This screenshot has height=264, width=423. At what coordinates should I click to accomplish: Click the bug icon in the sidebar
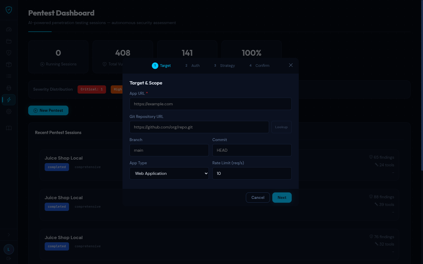point(9,88)
